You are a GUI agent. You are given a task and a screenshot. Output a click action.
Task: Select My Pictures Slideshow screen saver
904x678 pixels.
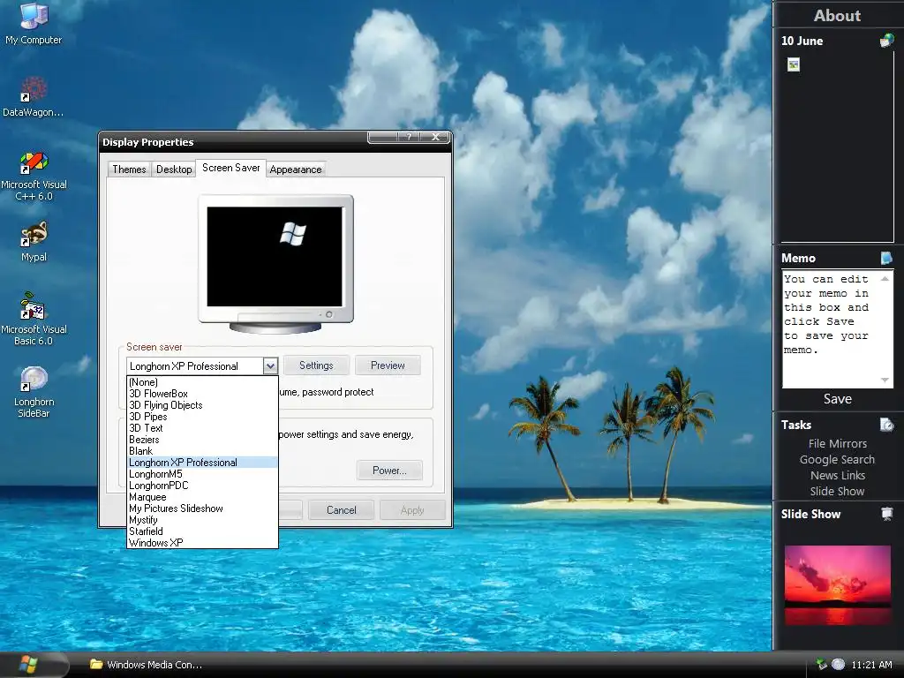pos(202,508)
